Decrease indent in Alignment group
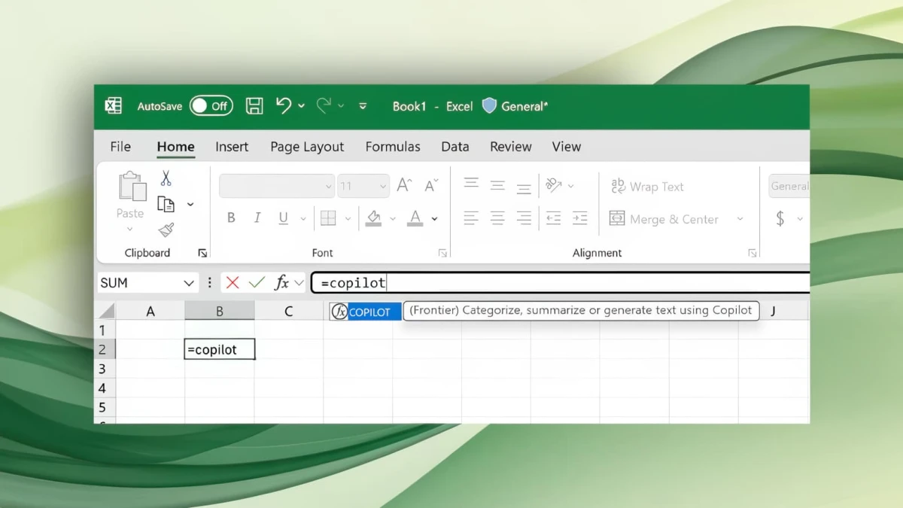 [x=553, y=218]
